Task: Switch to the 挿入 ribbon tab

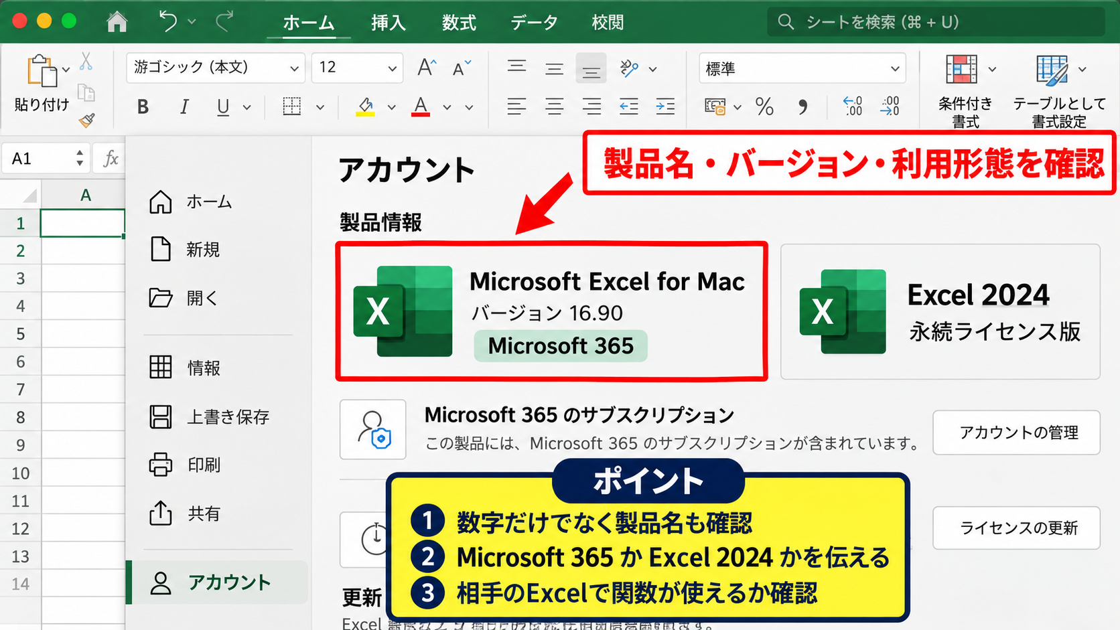Action: click(389, 23)
